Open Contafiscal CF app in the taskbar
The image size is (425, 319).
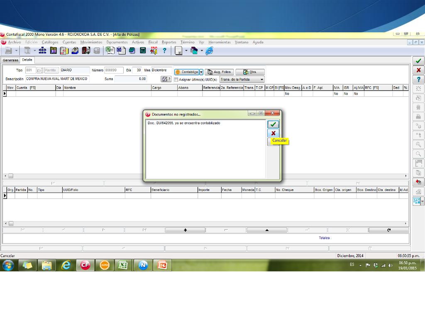click(85, 265)
